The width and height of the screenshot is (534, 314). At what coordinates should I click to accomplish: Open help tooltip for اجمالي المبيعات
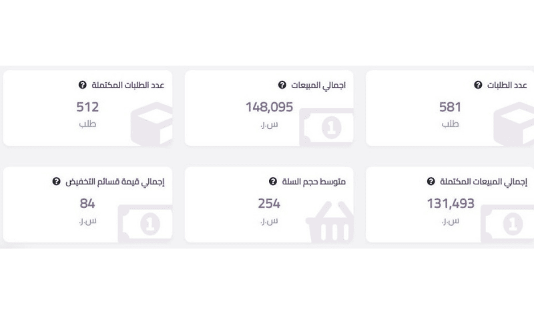click(282, 85)
